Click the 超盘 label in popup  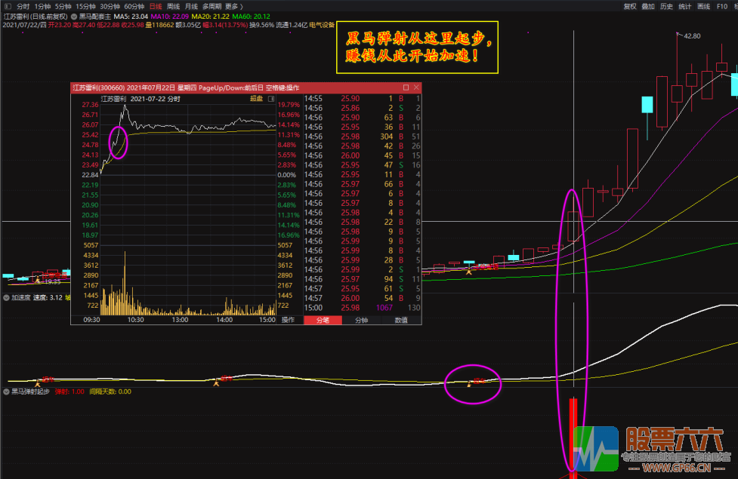coord(256,99)
